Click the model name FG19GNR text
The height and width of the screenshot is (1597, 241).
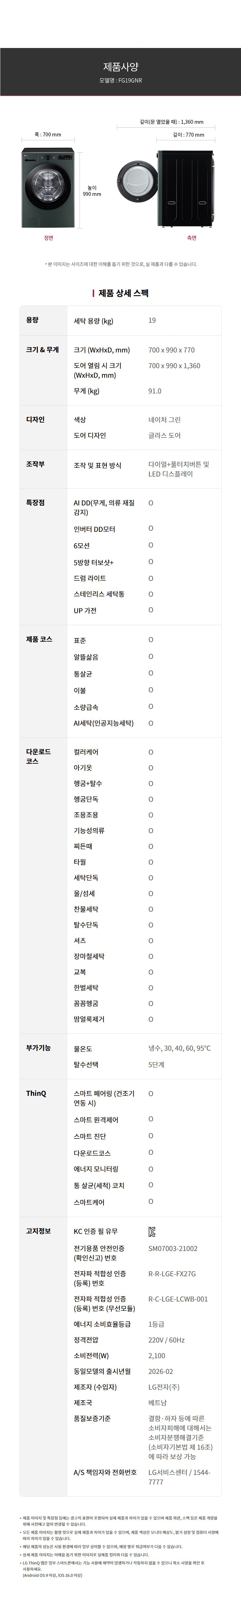[x=120, y=81]
